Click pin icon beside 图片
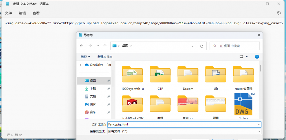Screen dimensions: 286x140 point(109,105)
